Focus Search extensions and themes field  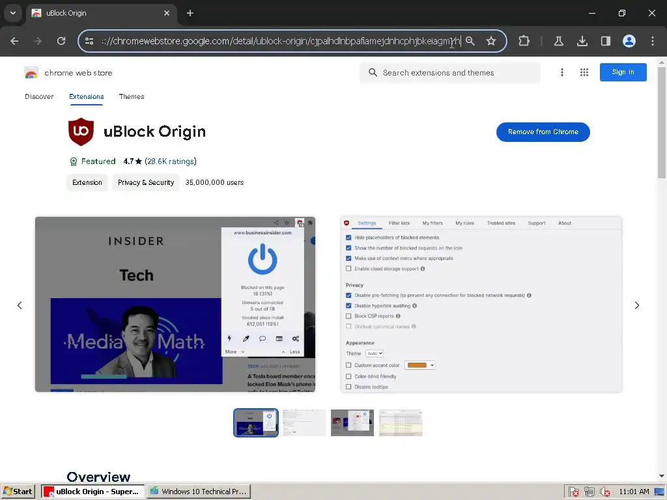(x=450, y=73)
